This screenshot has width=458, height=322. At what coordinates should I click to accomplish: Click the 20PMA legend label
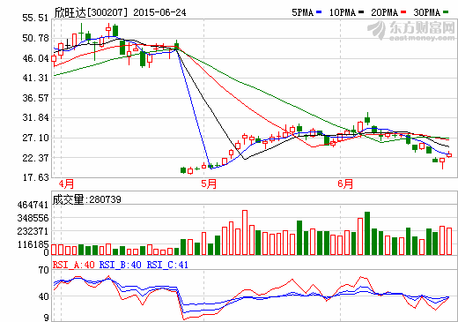(385, 12)
